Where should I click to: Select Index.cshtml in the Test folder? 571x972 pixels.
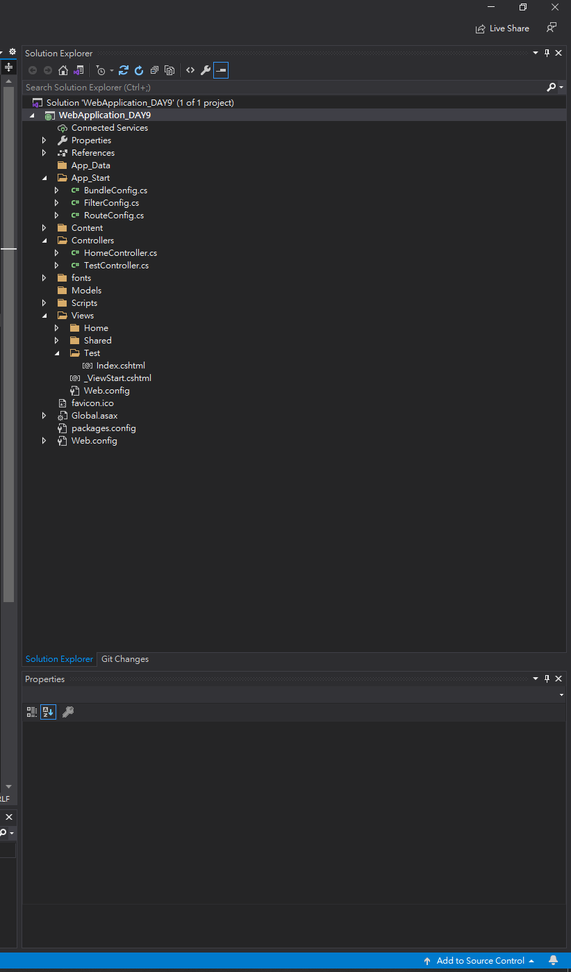coord(121,366)
